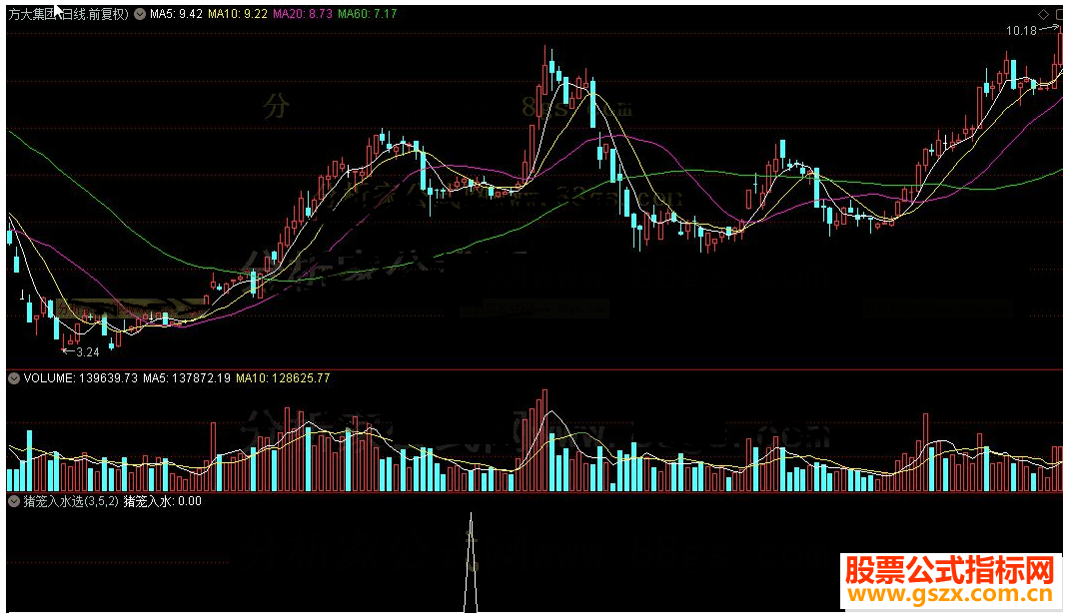Viewport: 1067px width, 614px height.
Task: Click the square icon beside the diamond
Action: 1059,14
